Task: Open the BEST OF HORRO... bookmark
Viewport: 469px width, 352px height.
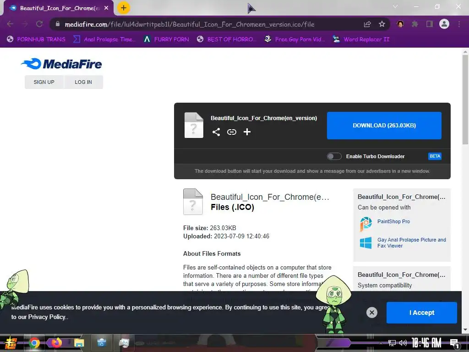Action: (227, 39)
